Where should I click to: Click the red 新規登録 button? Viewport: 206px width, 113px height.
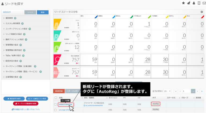pos(59,91)
